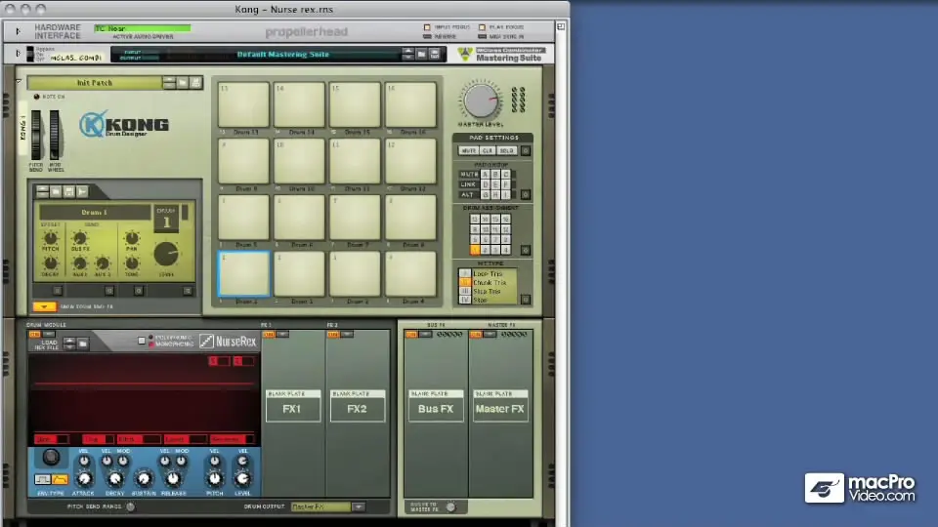The image size is (938, 527).
Task: Trigger pad 4 labeled Drum 4
Action: tap(410, 273)
